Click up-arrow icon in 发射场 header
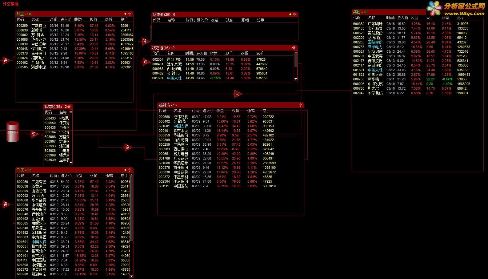This screenshot has width=488, height=279. [x=300, y=105]
